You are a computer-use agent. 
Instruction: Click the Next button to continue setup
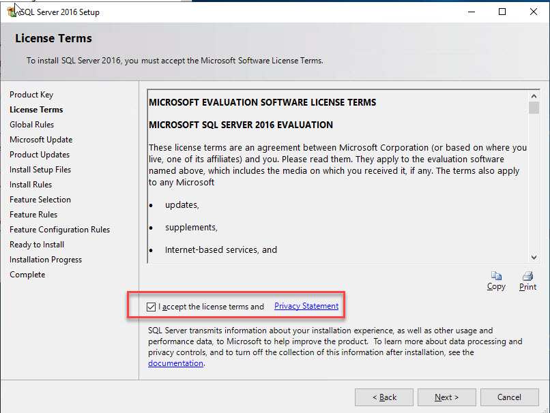pyautogui.click(x=446, y=397)
